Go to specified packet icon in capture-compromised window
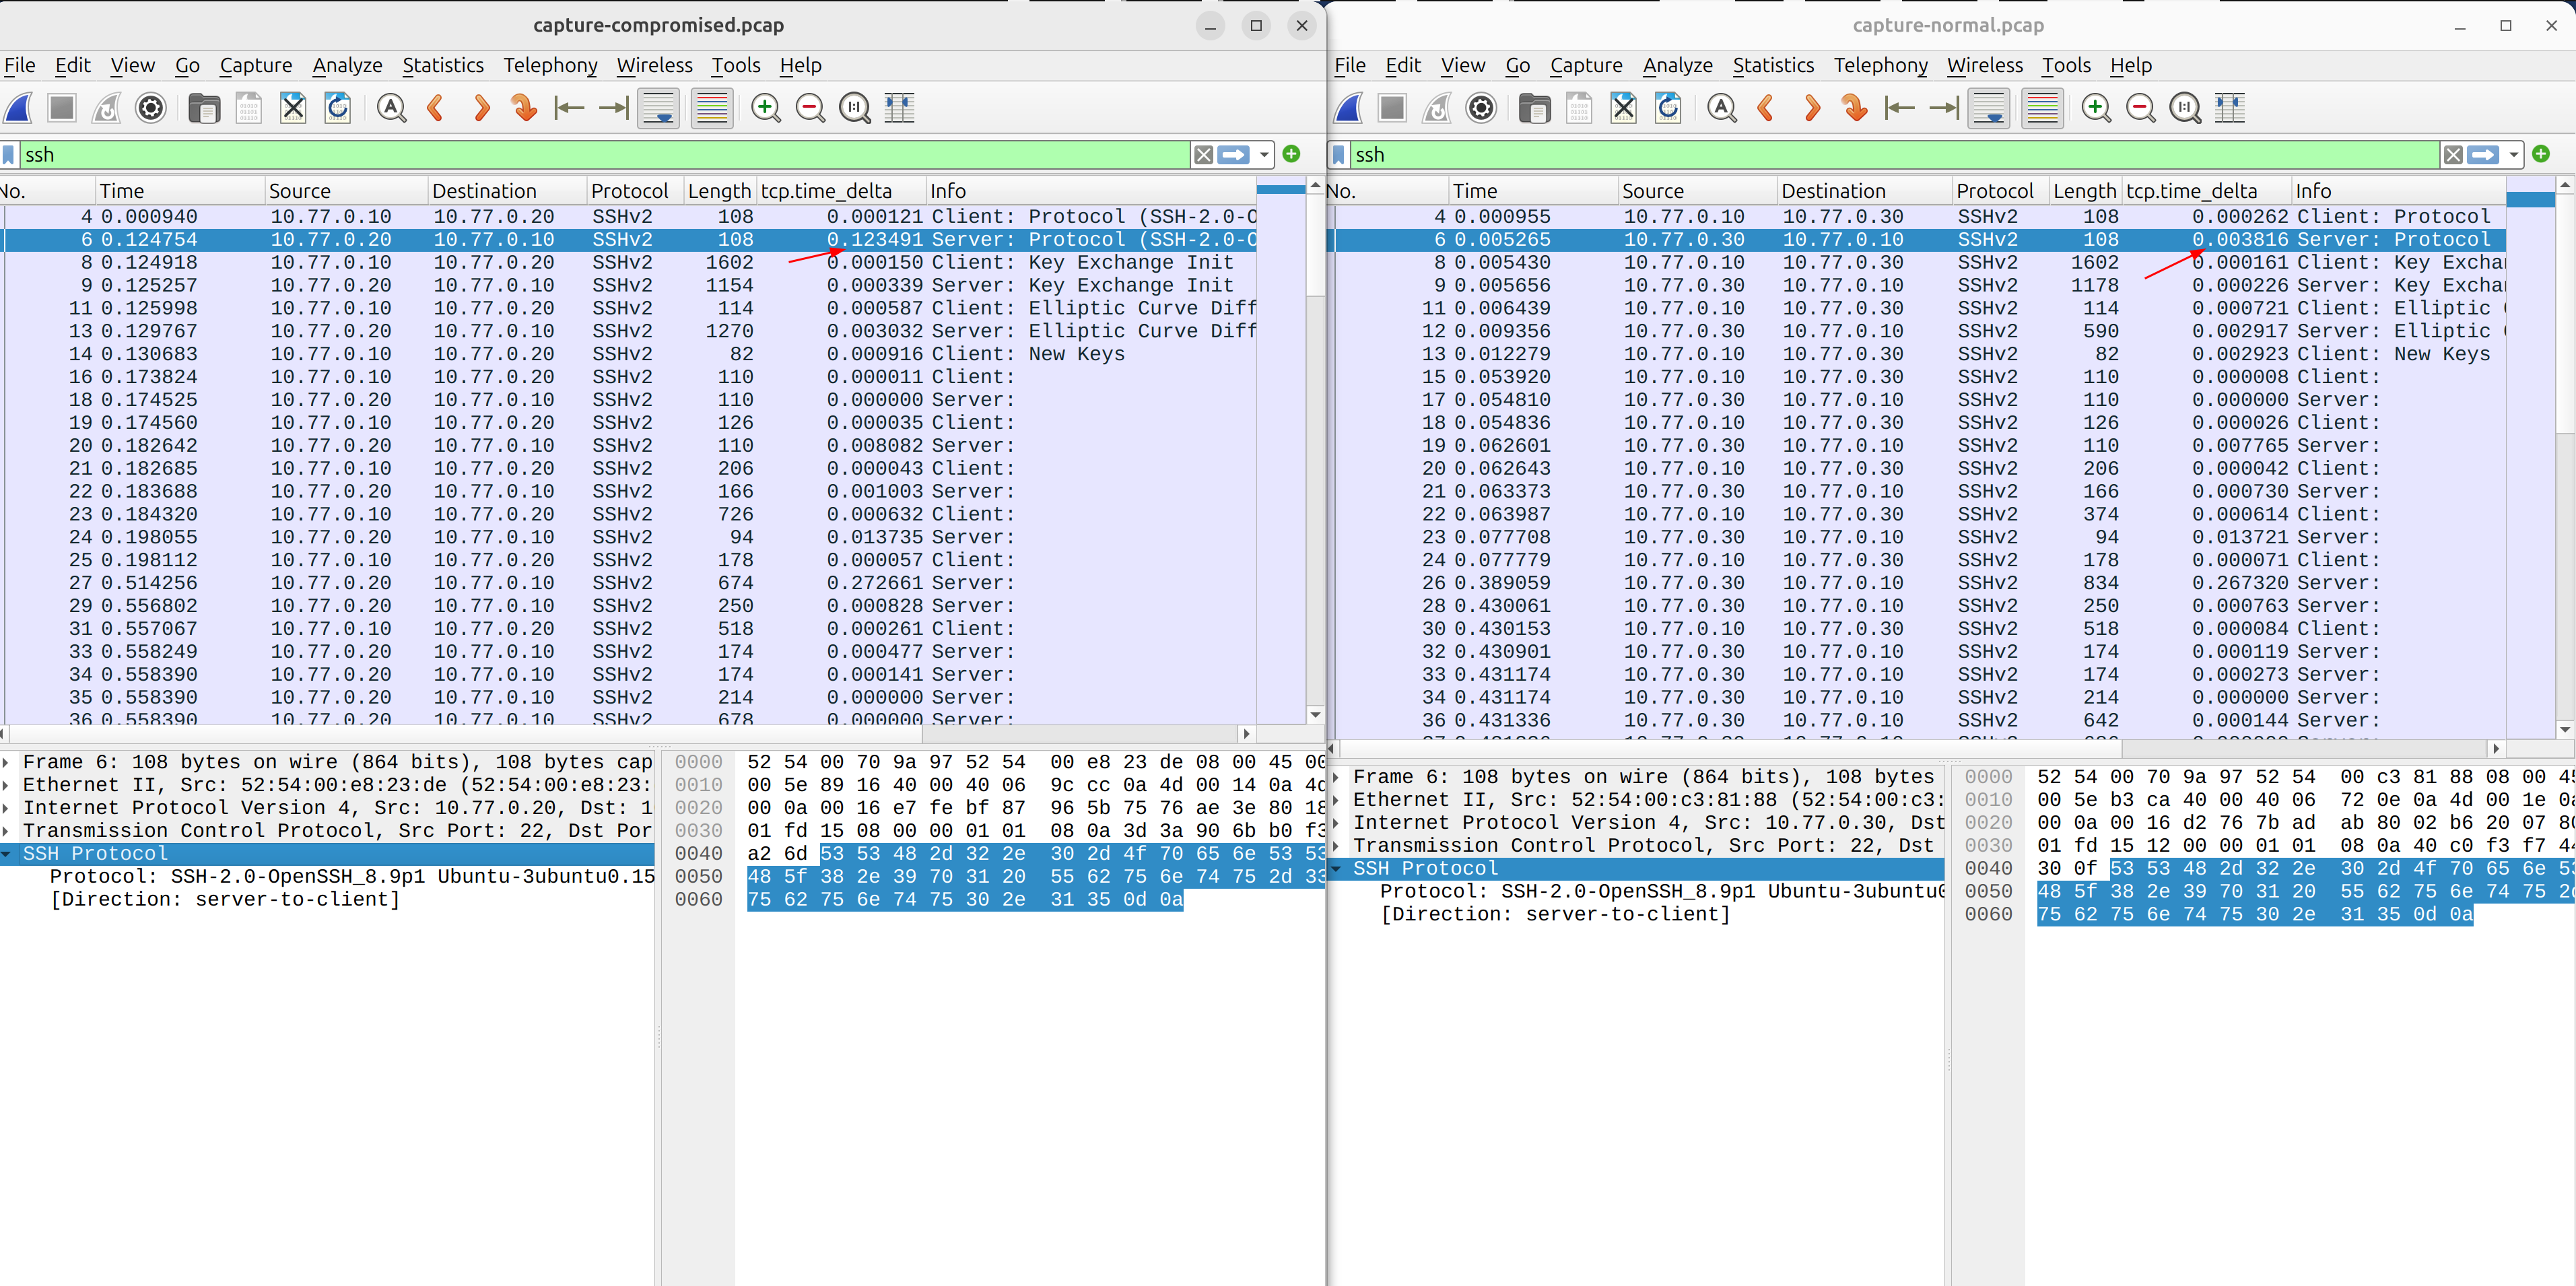The image size is (2576, 1286). coord(524,108)
